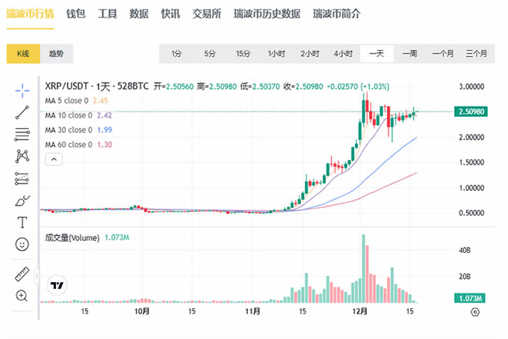The height and width of the screenshot is (339, 508).
Task: Collapse the MA indicator legend
Action: [53, 159]
